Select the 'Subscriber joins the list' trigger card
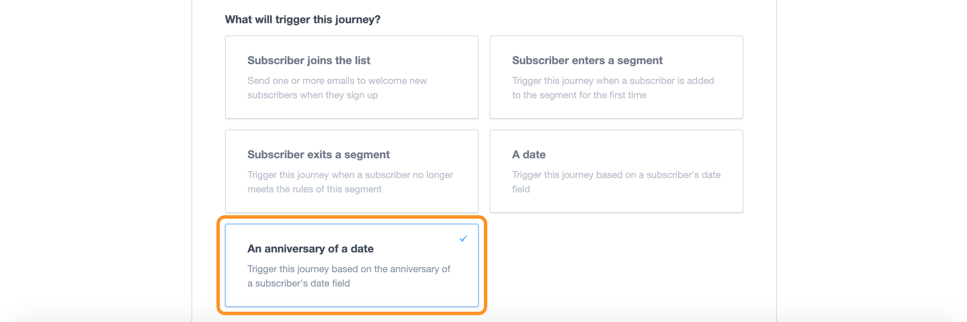Image resolution: width=967 pixels, height=322 pixels. click(352, 77)
